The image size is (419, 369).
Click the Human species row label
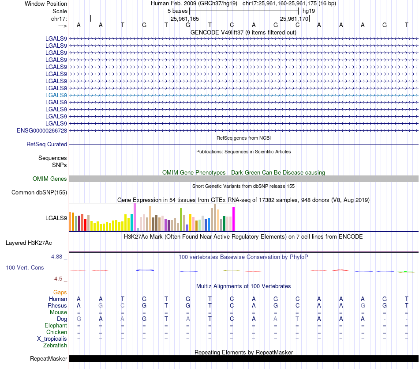click(58, 299)
